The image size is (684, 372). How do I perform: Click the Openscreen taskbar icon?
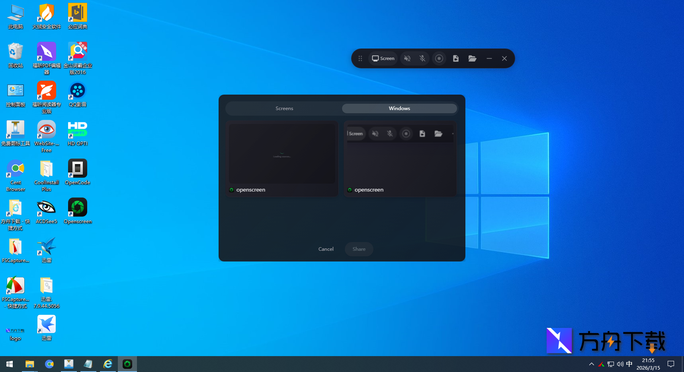point(127,364)
